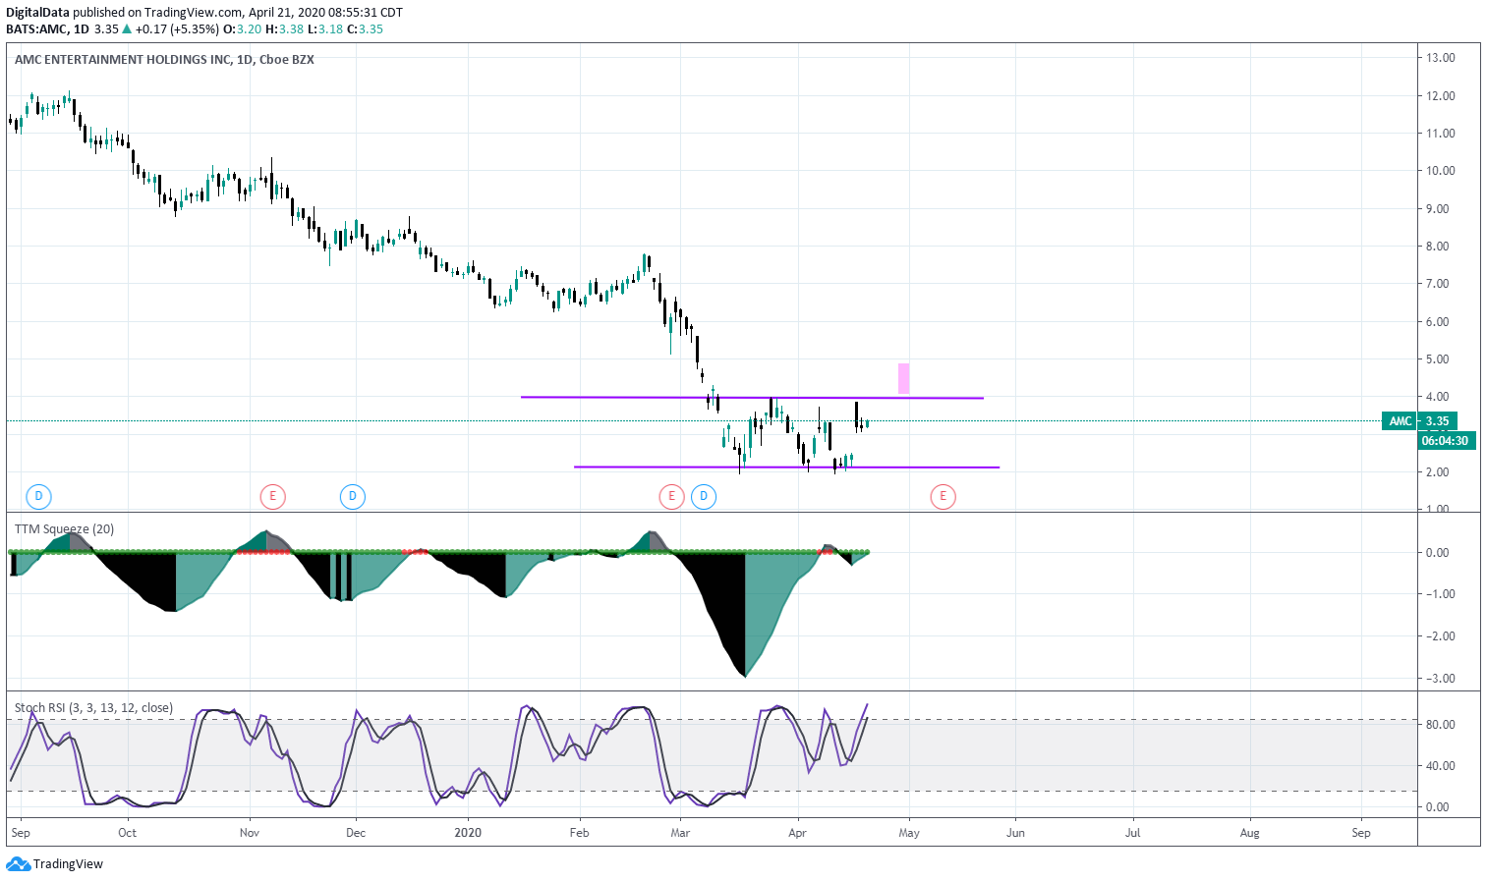This screenshot has height=882, width=1487.
Task: Click the L:3.18 low value in header
Action: 325,28
